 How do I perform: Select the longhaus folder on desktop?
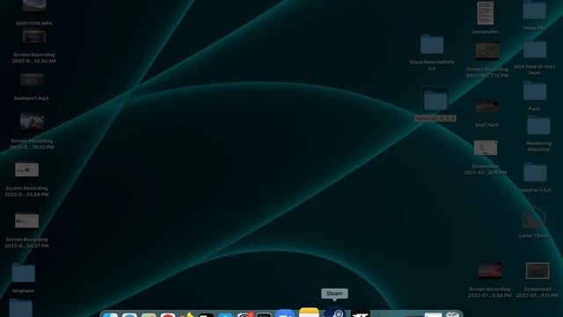coord(24,273)
